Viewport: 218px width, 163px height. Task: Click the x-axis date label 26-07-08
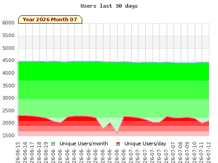click(x=180, y=153)
